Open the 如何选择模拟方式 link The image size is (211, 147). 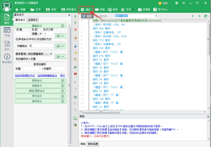coord(25,76)
